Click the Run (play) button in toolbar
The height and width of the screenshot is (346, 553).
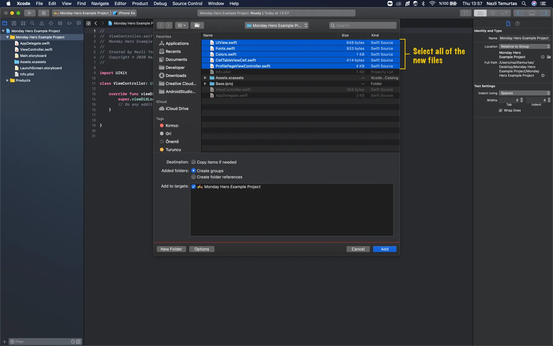click(x=30, y=13)
